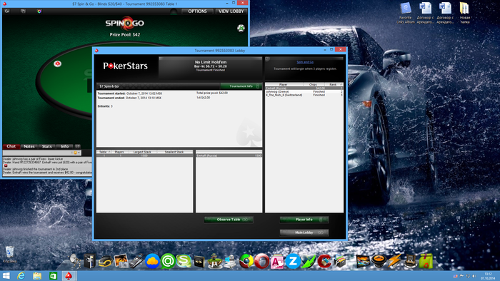Open the Recycle Bin on desktop
This screenshot has height=281, width=500.
[9, 254]
